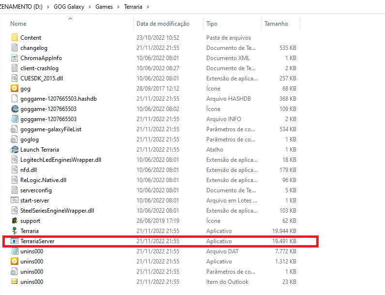Click the unins000 Aplicativo installer icon
The height and width of the screenshot is (295, 385).
click(x=15, y=262)
